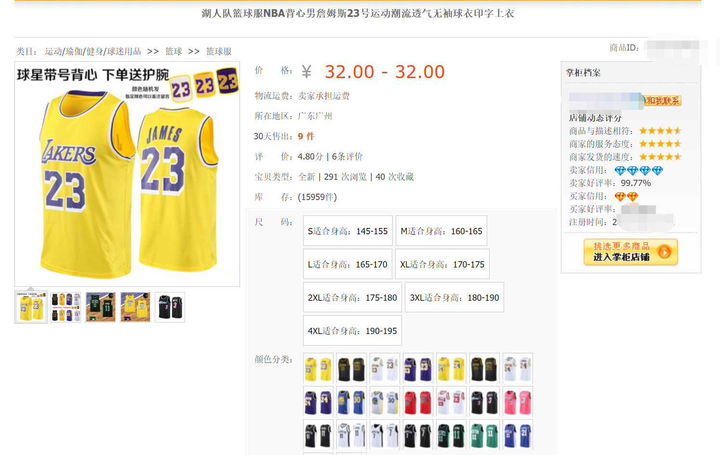The image size is (720, 455).
Task: Choose black Celtics 11 color option
Action: pyautogui.click(x=451, y=435)
